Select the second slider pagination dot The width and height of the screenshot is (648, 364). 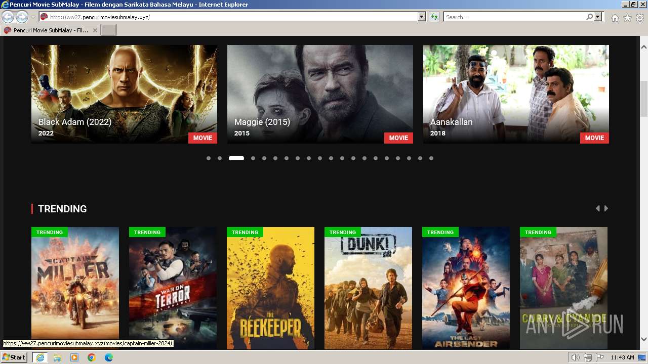pyautogui.click(x=220, y=158)
